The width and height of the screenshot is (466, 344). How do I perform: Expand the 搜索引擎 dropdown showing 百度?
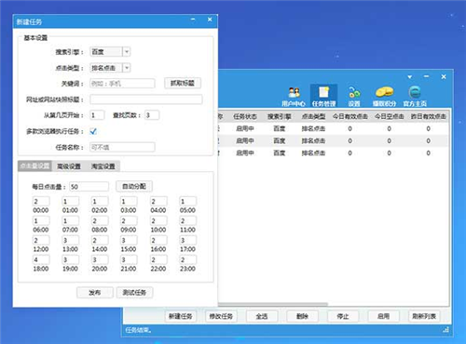tap(126, 52)
